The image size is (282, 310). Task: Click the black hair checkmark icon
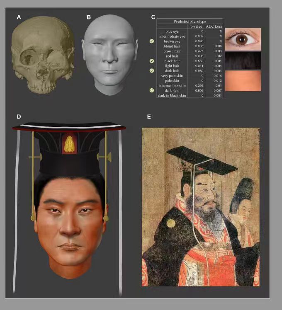pos(152,61)
